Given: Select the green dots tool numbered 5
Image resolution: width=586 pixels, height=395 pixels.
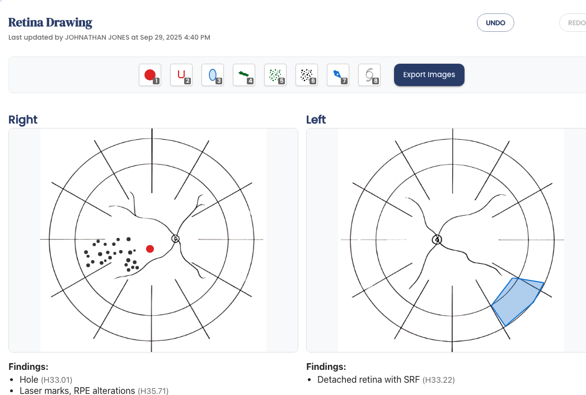Looking at the screenshot, I should (x=275, y=75).
